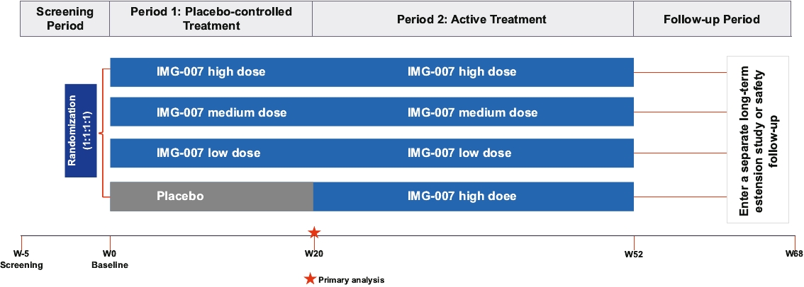
Task: Select the gray Placebo bar
Action: pos(211,196)
